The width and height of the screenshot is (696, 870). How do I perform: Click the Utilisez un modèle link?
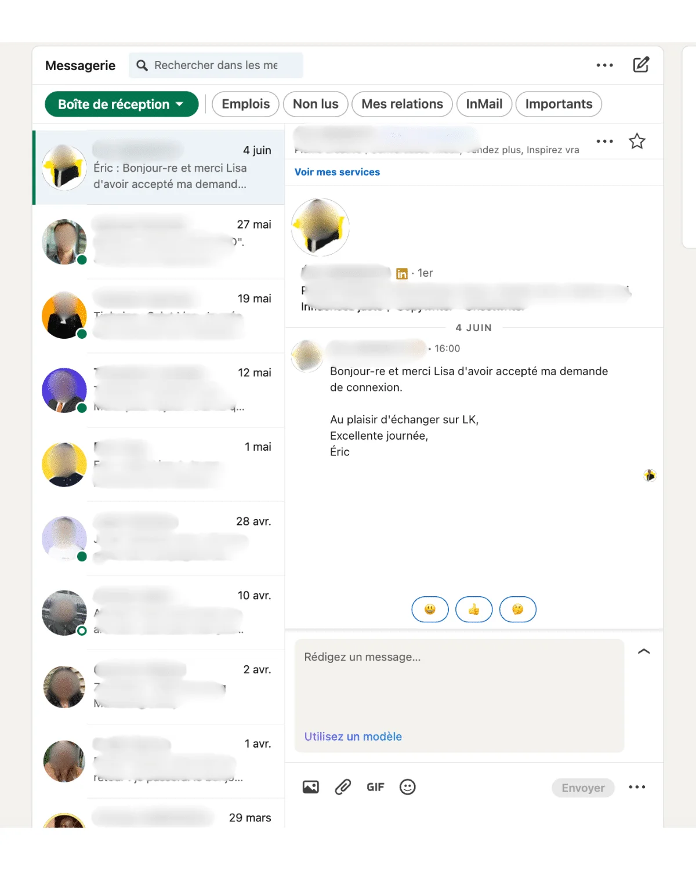click(x=353, y=737)
